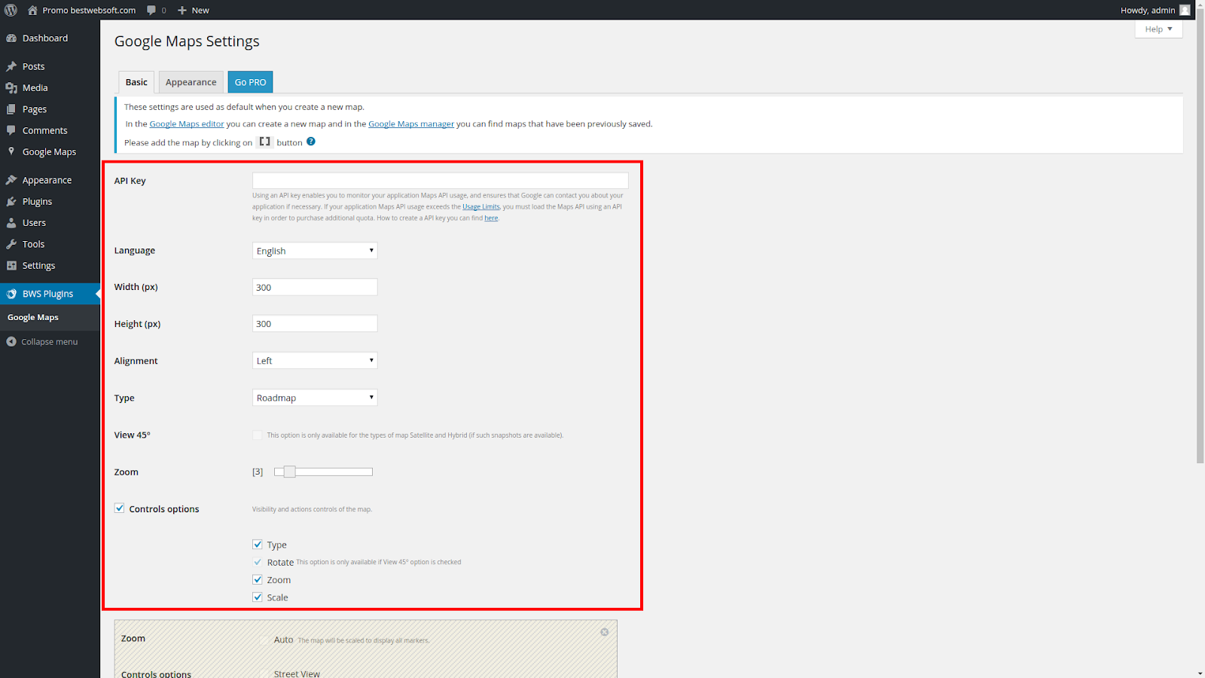This screenshot has width=1205, height=678.
Task: Follow the 'here' API key link
Action: (x=491, y=218)
